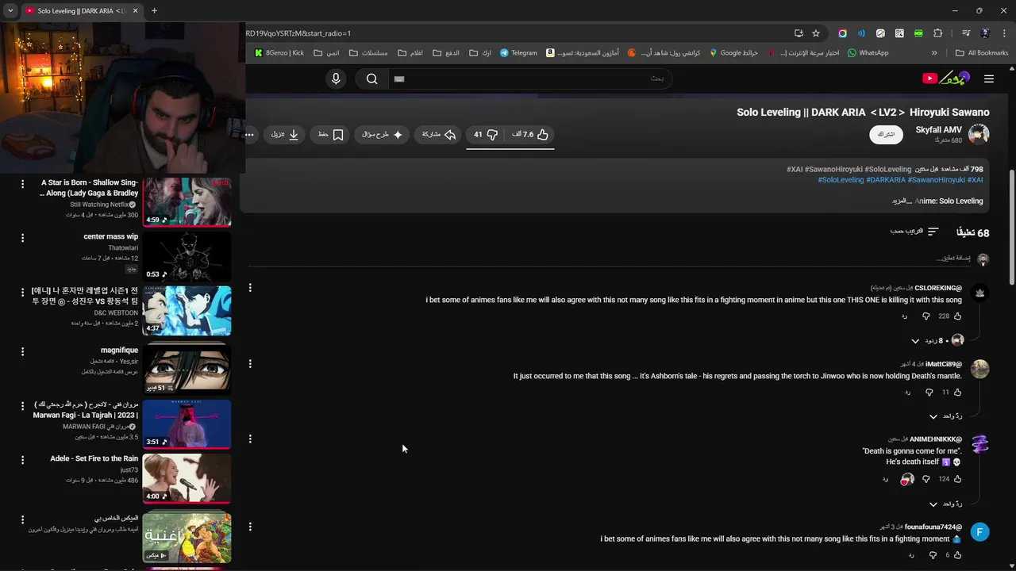Open the 8Genzo | Kick bookmark
1016x571 pixels.
click(x=279, y=53)
